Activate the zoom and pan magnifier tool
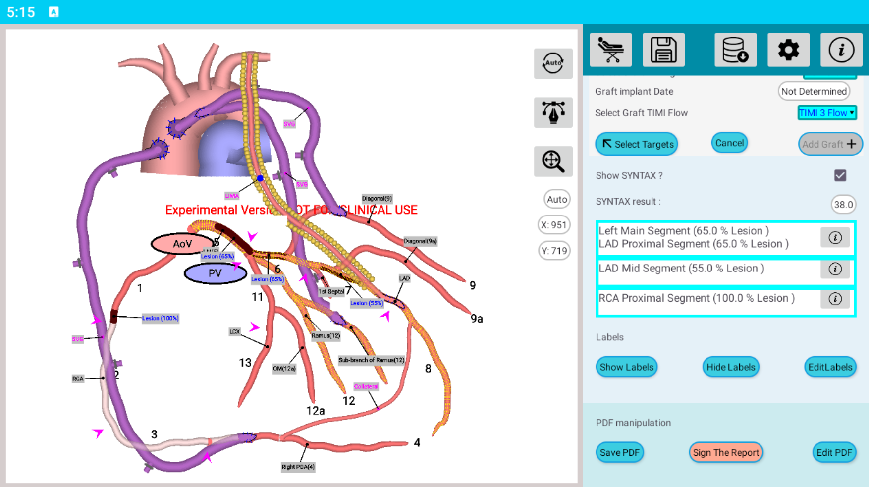 [x=553, y=162]
